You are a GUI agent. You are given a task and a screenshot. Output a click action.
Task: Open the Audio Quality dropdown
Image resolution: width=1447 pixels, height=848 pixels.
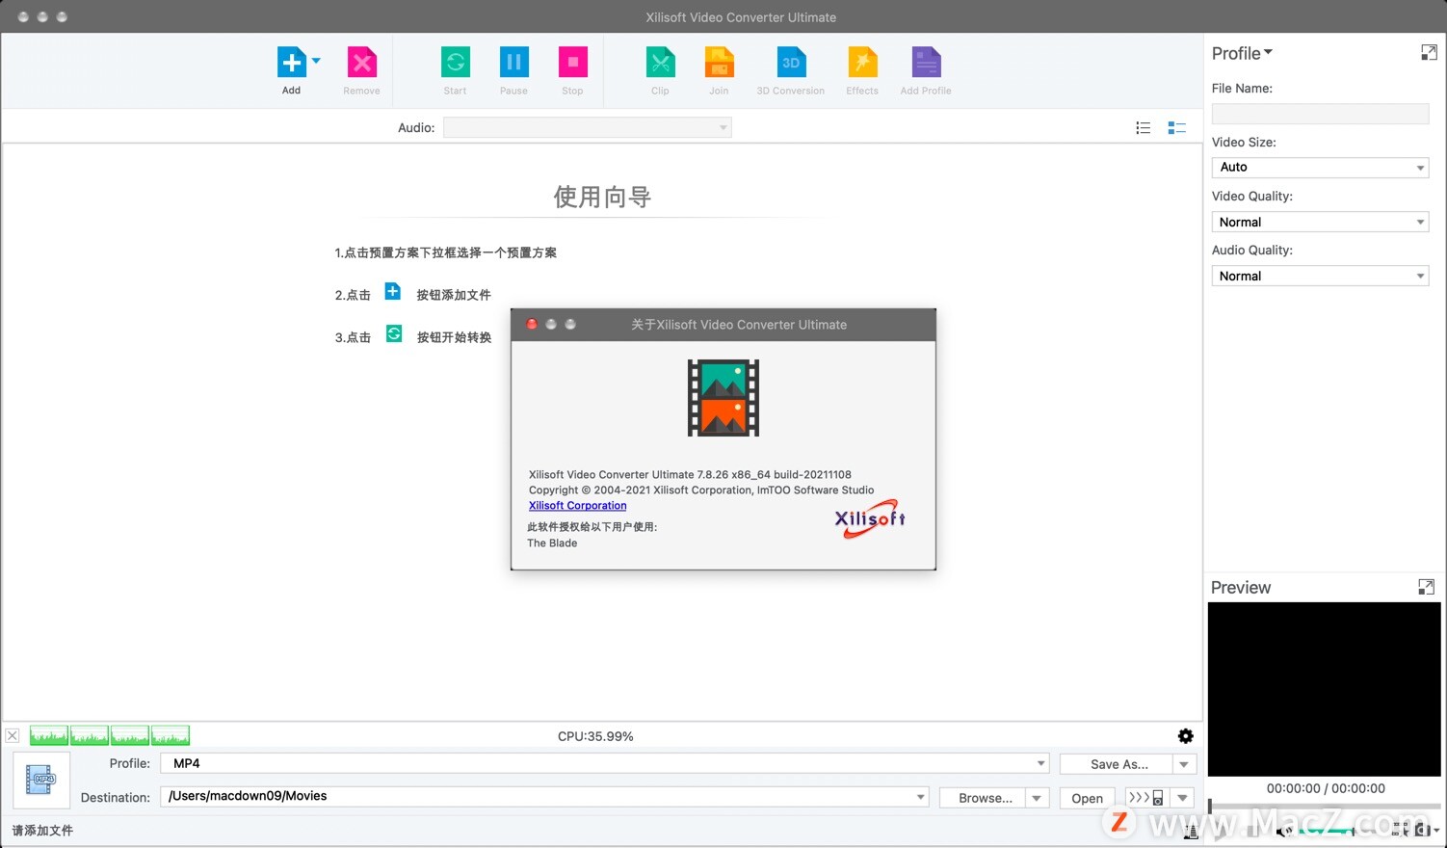[x=1320, y=276]
